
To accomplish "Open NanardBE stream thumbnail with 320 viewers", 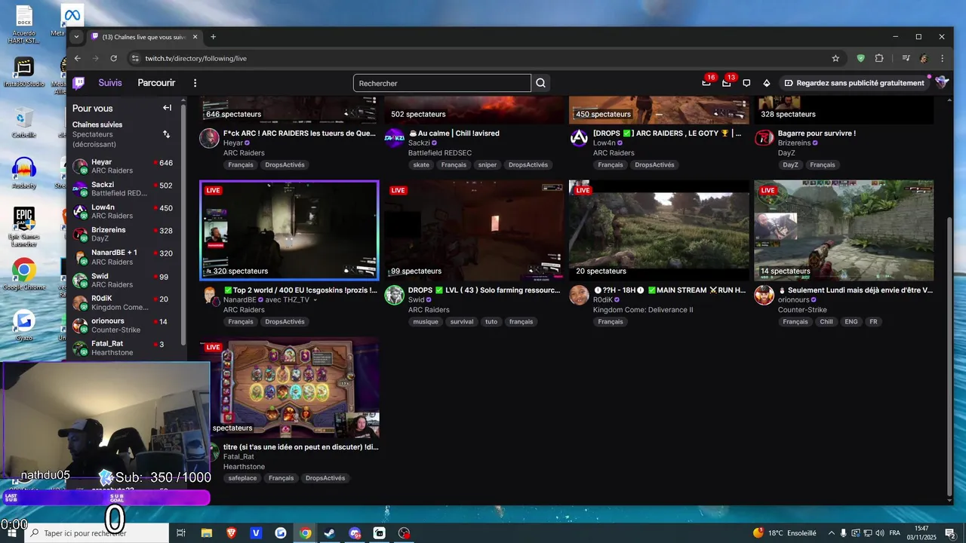I will (x=289, y=231).
